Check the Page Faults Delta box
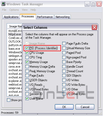The image size is (103, 116). click(x=64, y=44)
